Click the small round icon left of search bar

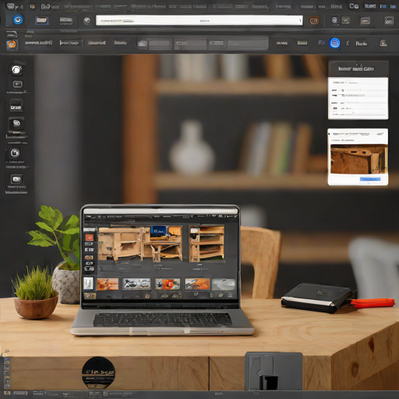pyautogui.click(x=87, y=20)
